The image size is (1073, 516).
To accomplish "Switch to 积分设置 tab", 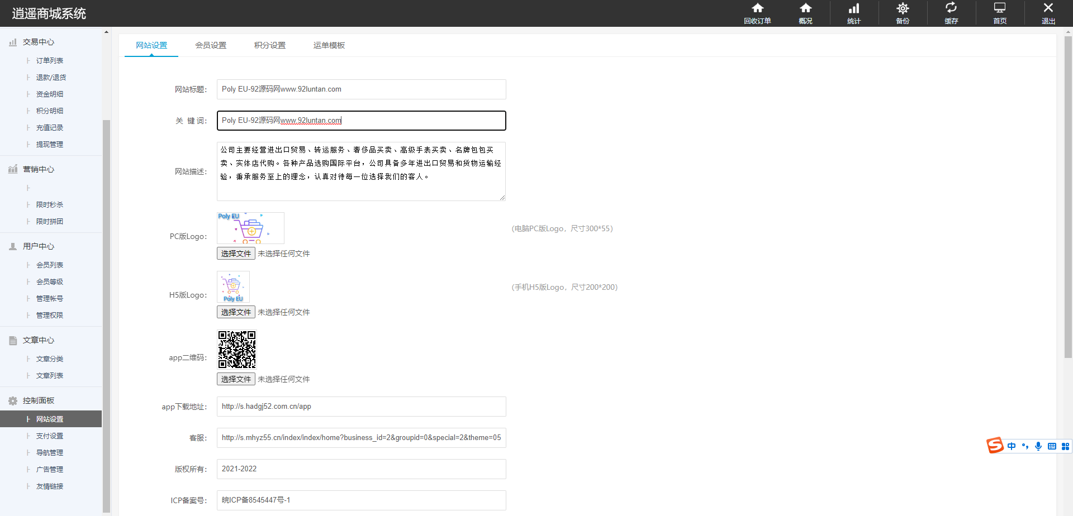I will 270,45.
